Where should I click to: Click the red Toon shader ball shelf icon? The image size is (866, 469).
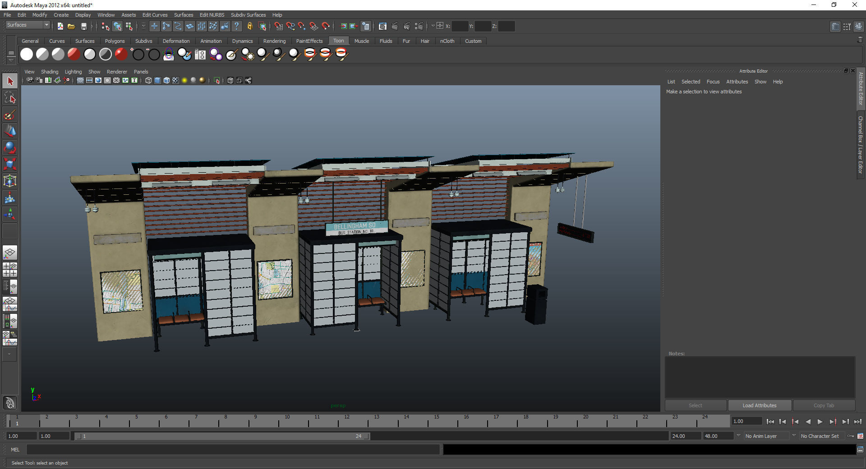click(x=121, y=54)
